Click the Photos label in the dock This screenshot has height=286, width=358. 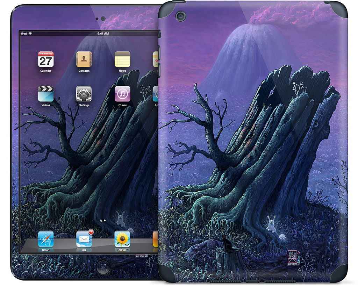tap(122, 250)
